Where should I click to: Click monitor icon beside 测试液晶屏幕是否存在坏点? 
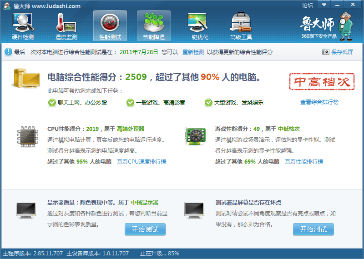point(194,210)
